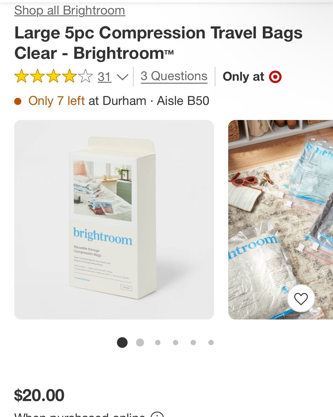Tap the Durham store name
This screenshot has width=333, height=417.
[x=124, y=101]
